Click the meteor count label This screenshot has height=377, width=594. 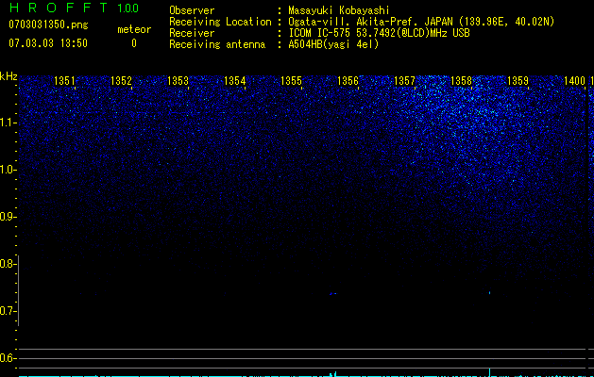click(x=134, y=29)
